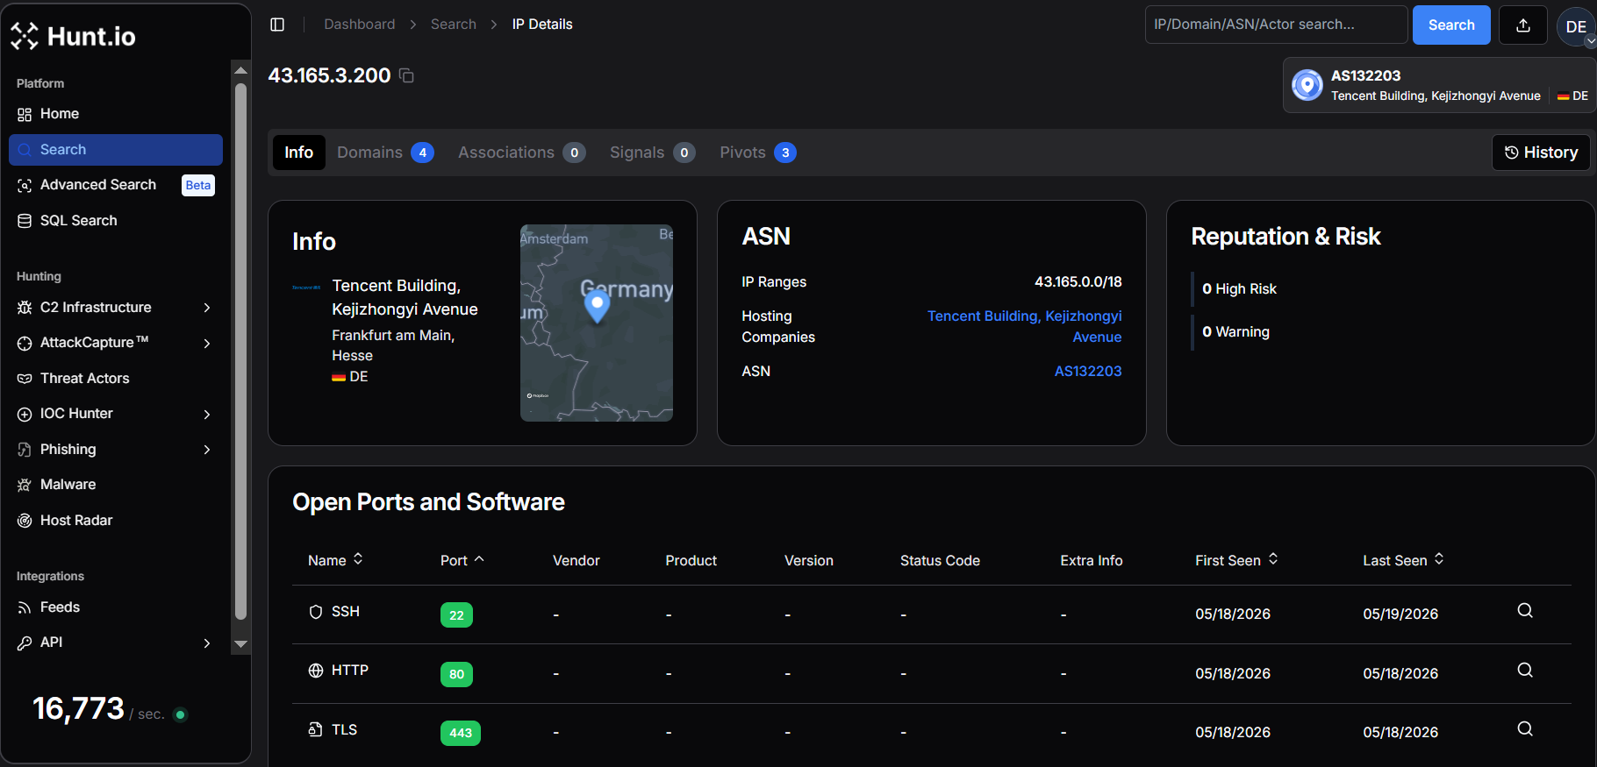Click the AS132203 header card title
The image size is (1597, 767).
1365,75
